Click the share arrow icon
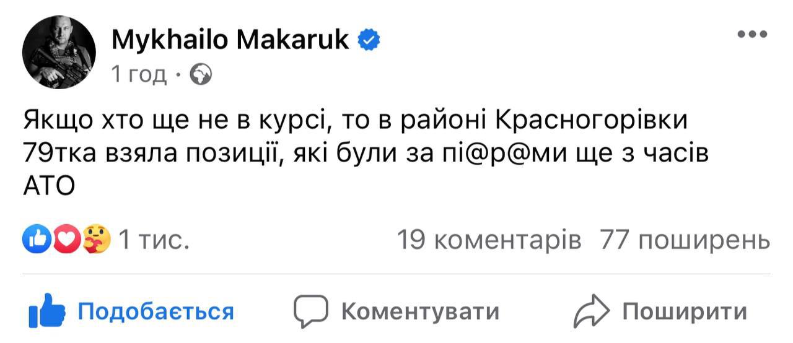 (592, 311)
